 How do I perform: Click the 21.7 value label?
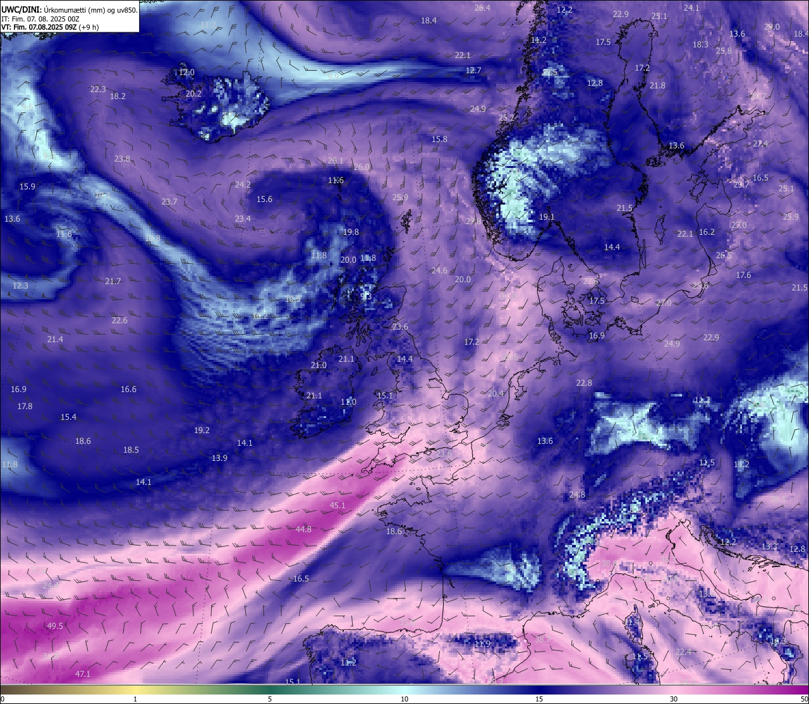pos(113,281)
